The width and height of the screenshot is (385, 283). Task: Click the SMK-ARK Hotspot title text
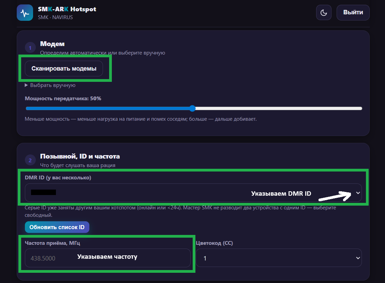(x=67, y=9)
